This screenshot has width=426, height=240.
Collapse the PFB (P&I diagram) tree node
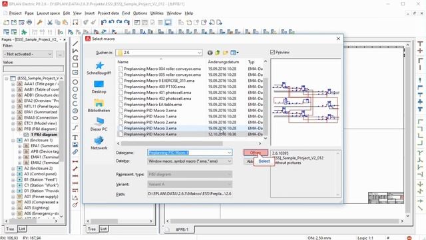[x=13, y=129]
